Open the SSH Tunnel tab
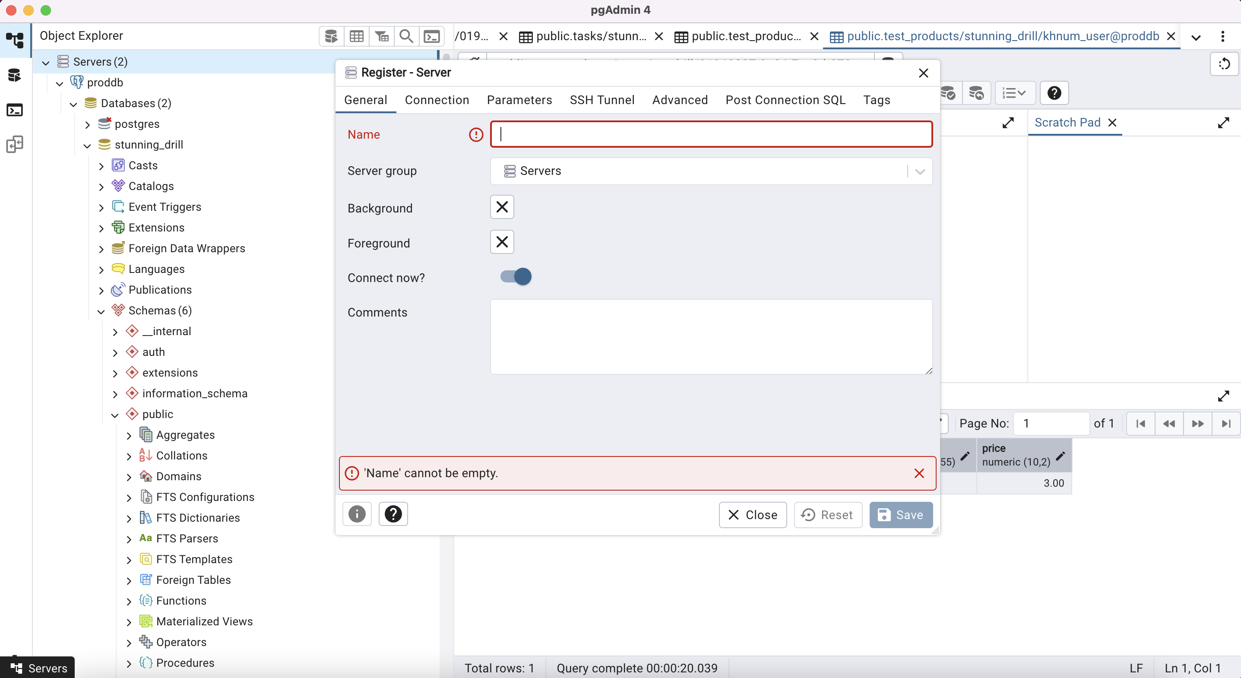This screenshot has height=678, width=1241. [x=602, y=100]
